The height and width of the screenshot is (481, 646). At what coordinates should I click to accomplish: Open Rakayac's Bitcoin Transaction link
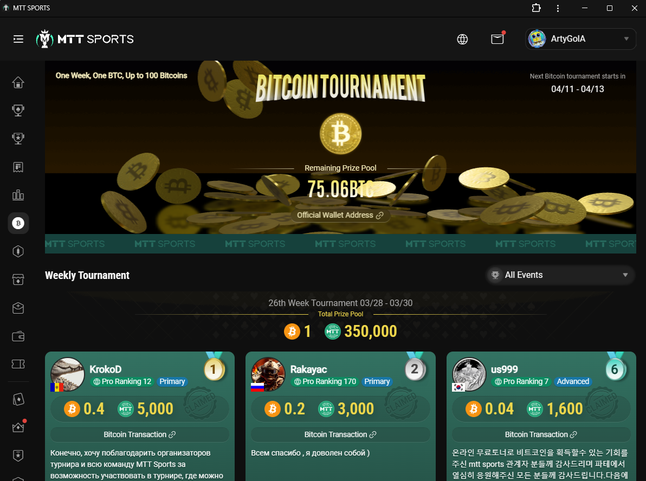pos(340,434)
